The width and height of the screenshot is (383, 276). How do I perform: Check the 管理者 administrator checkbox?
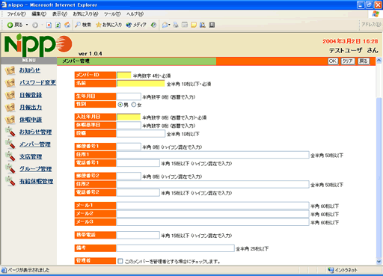[120, 261]
